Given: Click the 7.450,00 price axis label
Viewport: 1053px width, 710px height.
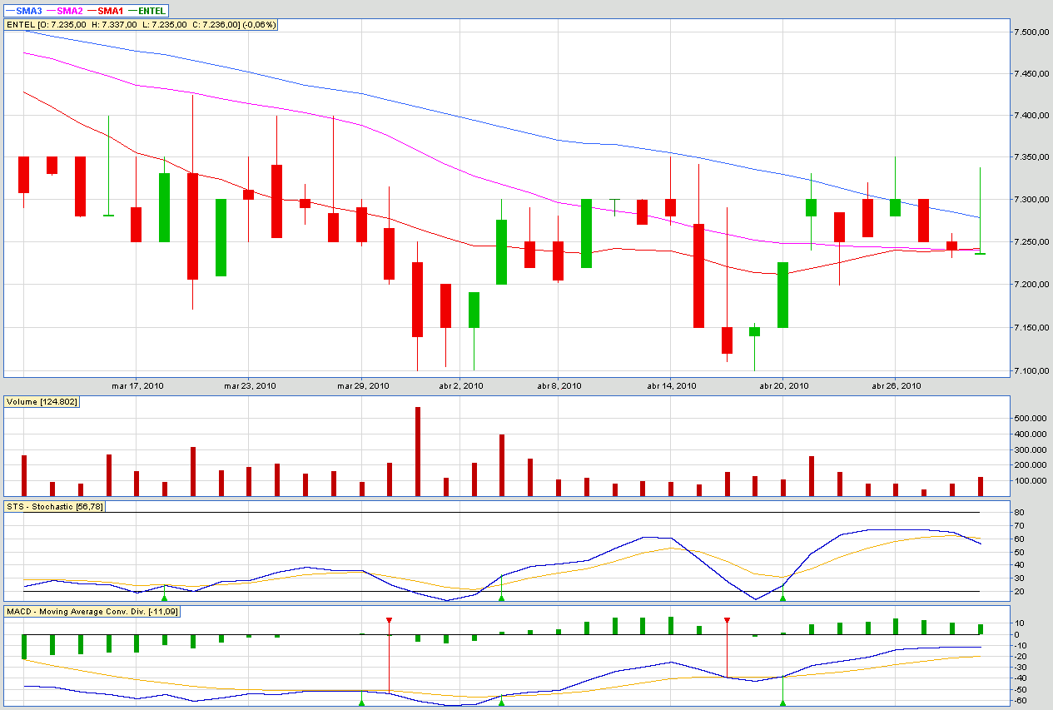Looking at the screenshot, I should click(1031, 74).
